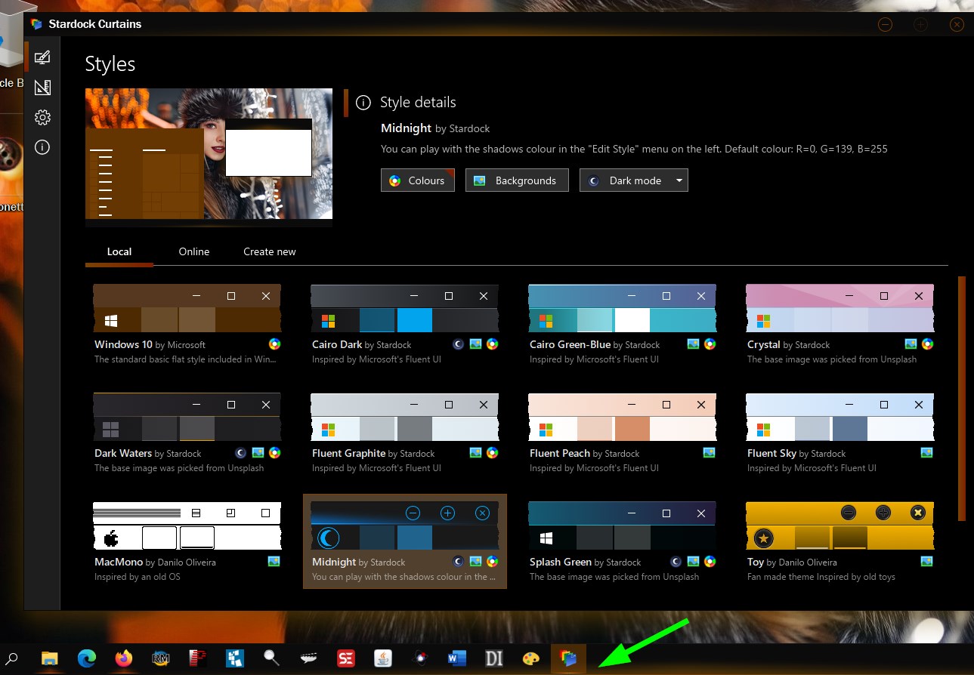Screen dimensions: 974x675
Task: Select the Toy style thumbnail
Action: 839,526
